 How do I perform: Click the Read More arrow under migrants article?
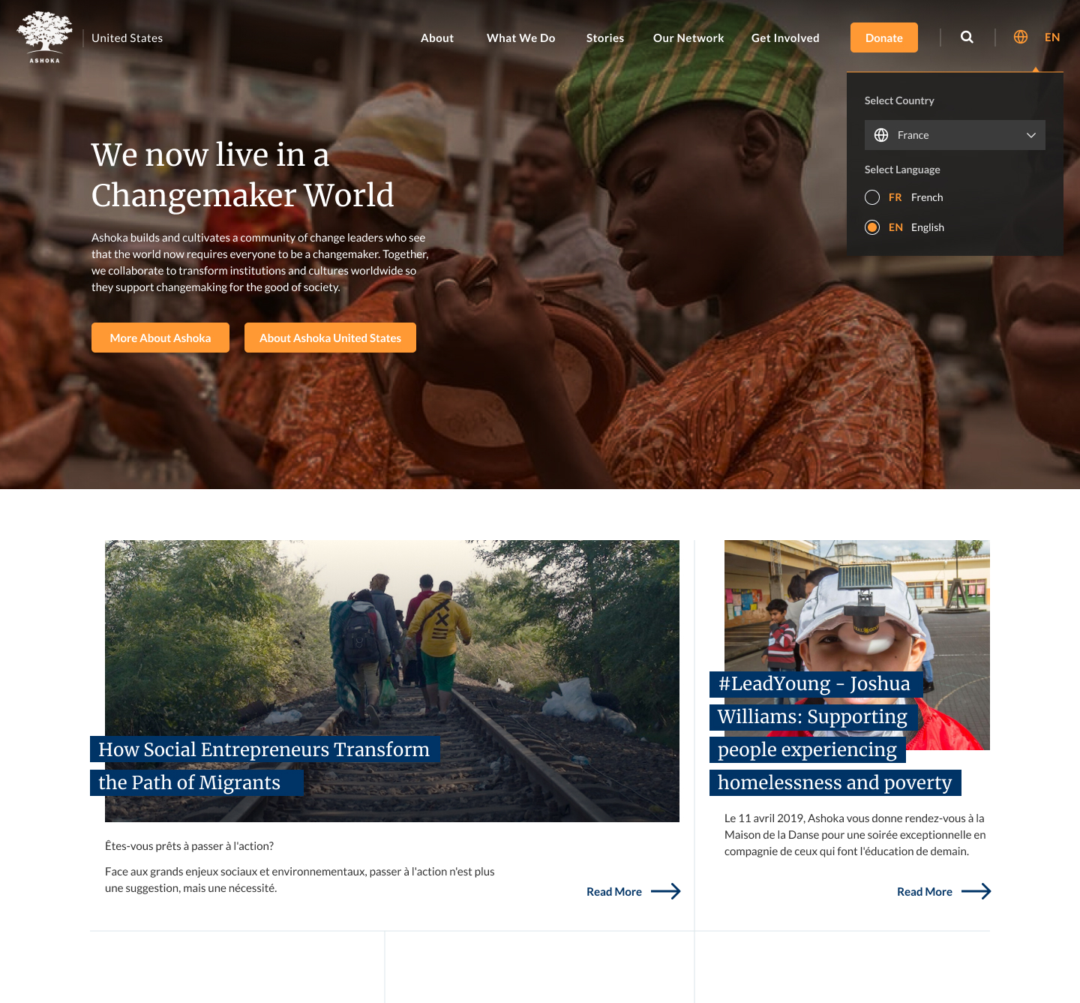click(x=666, y=891)
